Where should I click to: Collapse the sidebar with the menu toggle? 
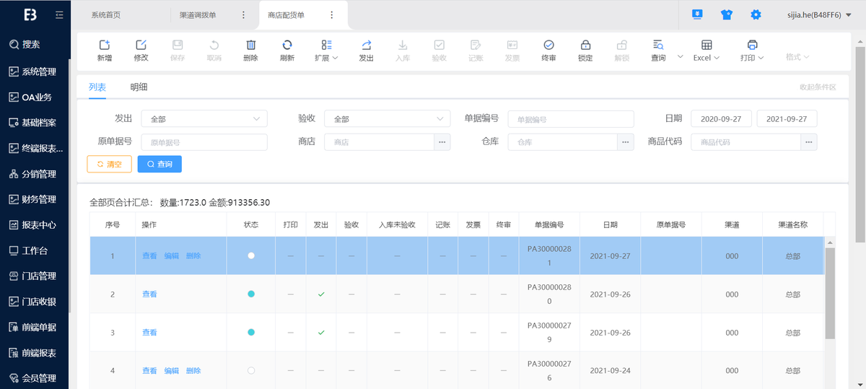(x=58, y=14)
